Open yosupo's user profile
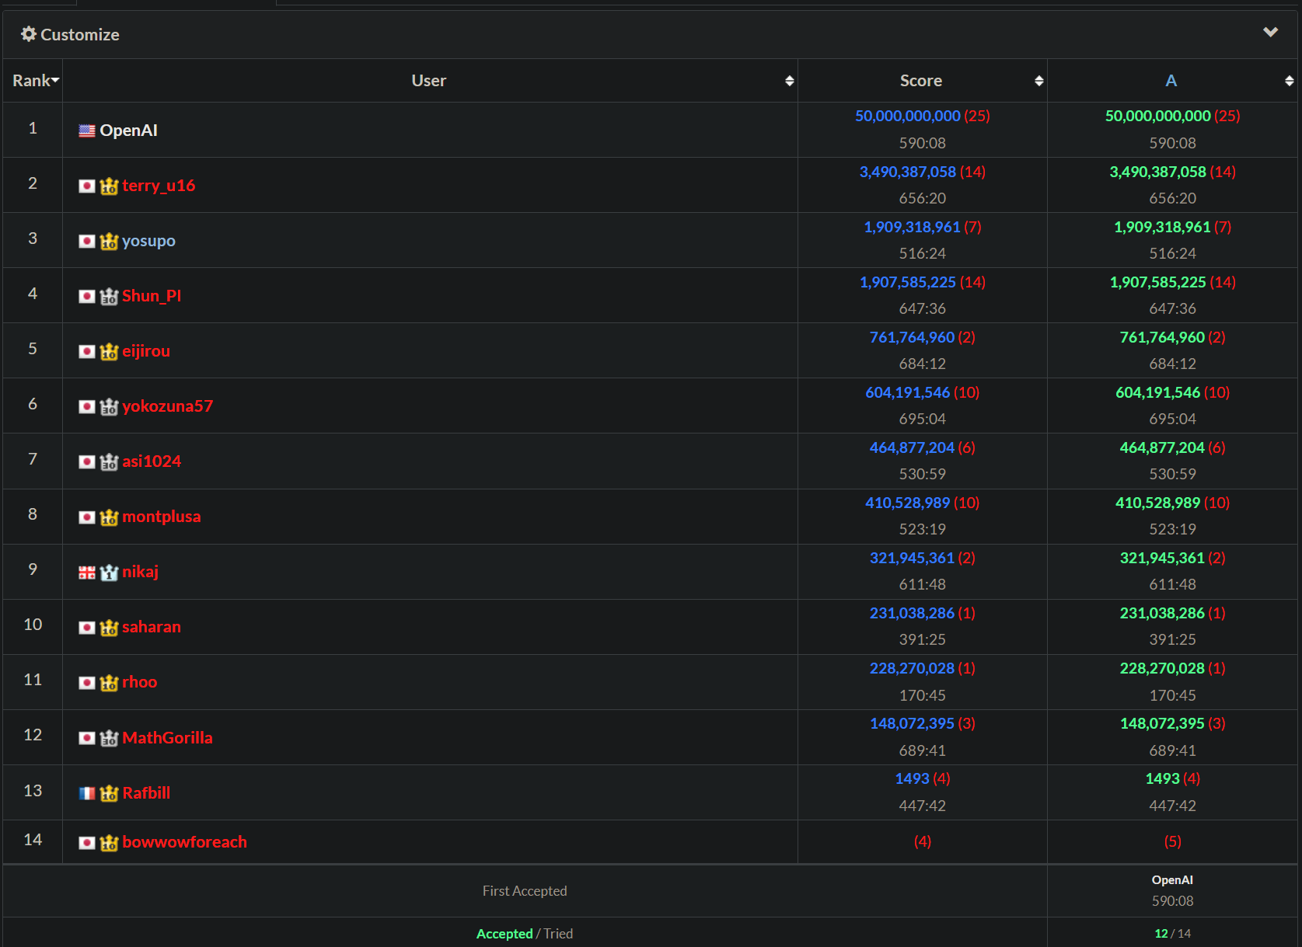The width and height of the screenshot is (1302, 947). click(x=148, y=241)
